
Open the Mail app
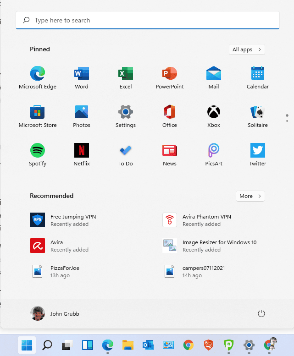(x=214, y=77)
